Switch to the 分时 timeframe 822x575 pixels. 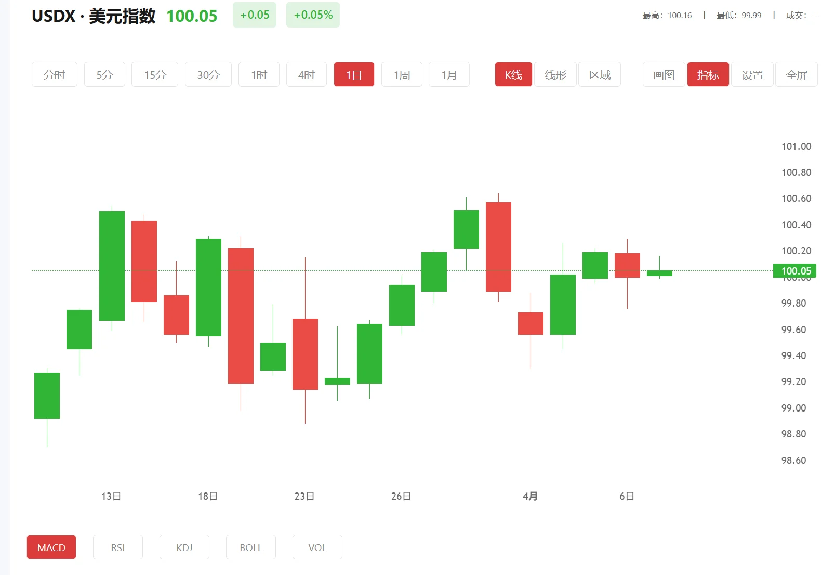tap(55, 75)
